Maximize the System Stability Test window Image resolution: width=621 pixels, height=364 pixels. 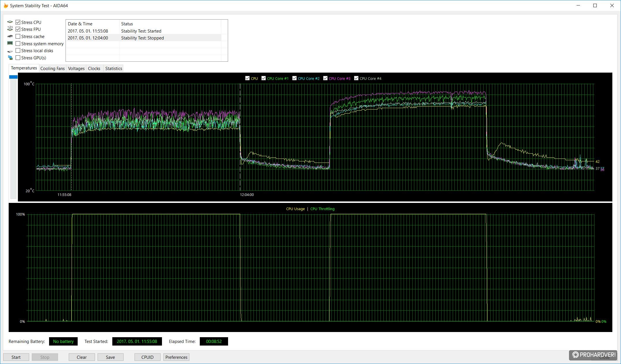click(595, 5)
